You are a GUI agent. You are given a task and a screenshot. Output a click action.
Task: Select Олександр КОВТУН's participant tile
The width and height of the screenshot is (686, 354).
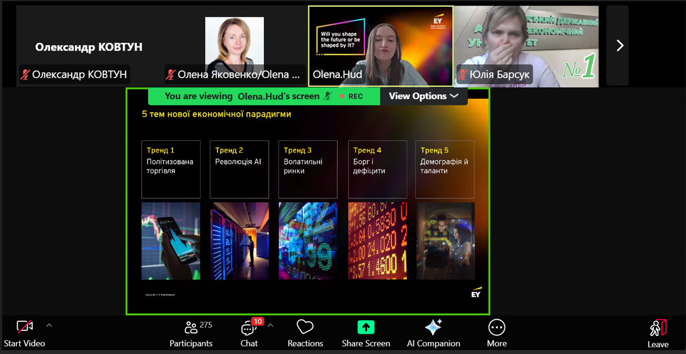coord(89,46)
